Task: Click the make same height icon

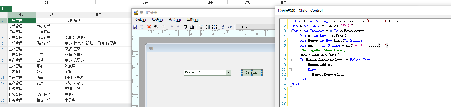Action: [208, 27]
